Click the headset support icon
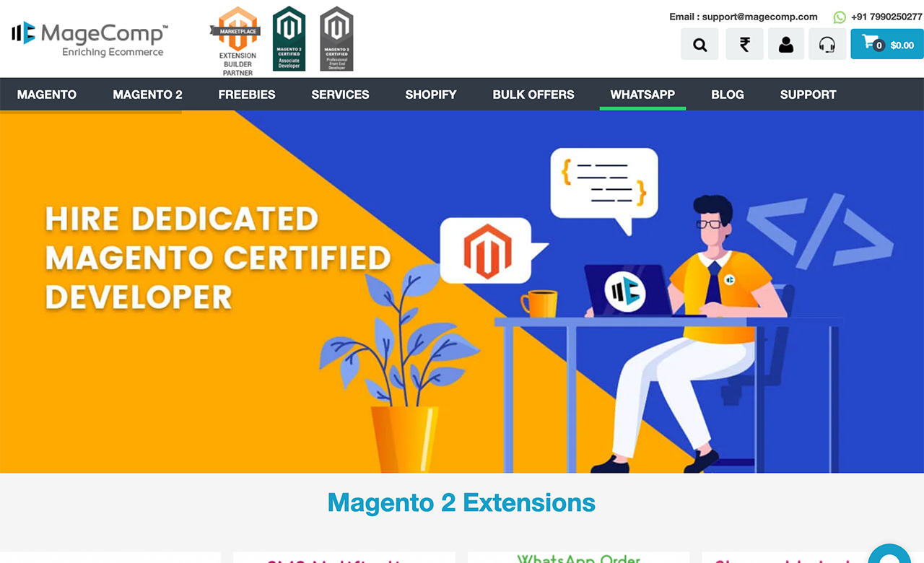The height and width of the screenshot is (563, 924). 827,44
